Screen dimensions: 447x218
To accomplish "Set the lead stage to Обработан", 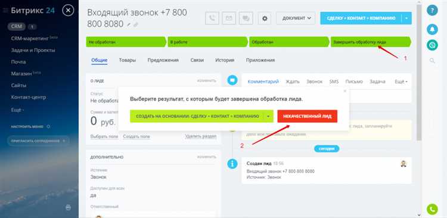I will pos(289,42).
